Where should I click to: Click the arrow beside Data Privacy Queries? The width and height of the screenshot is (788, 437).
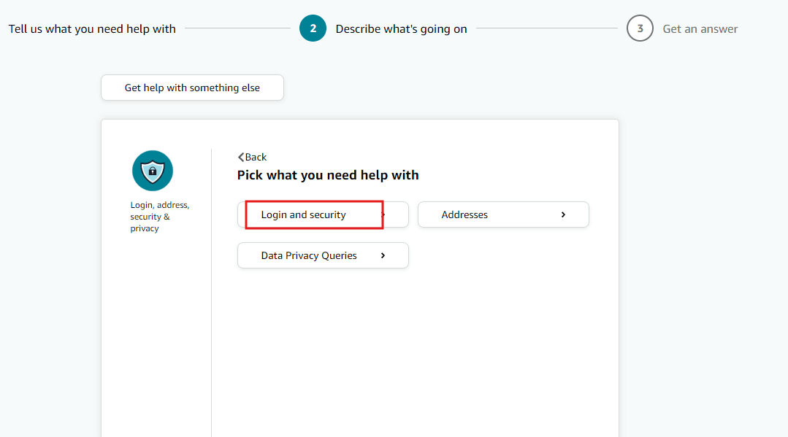click(x=383, y=255)
